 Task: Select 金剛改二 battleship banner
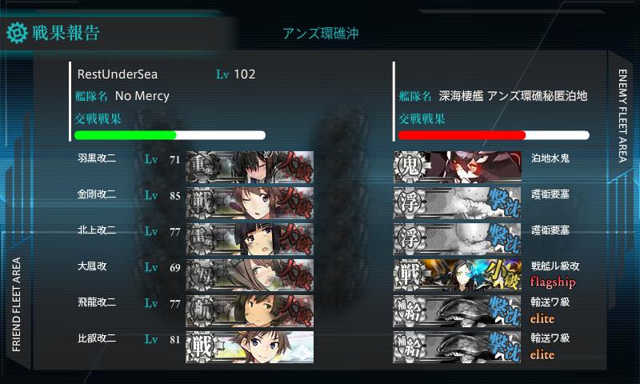[x=250, y=203]
